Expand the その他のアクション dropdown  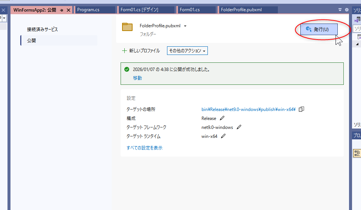point(187,51)
